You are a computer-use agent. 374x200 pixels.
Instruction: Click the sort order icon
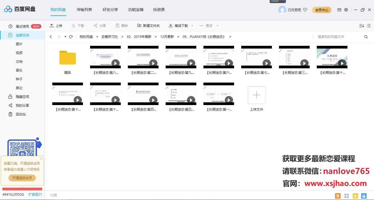pos(361,26)
